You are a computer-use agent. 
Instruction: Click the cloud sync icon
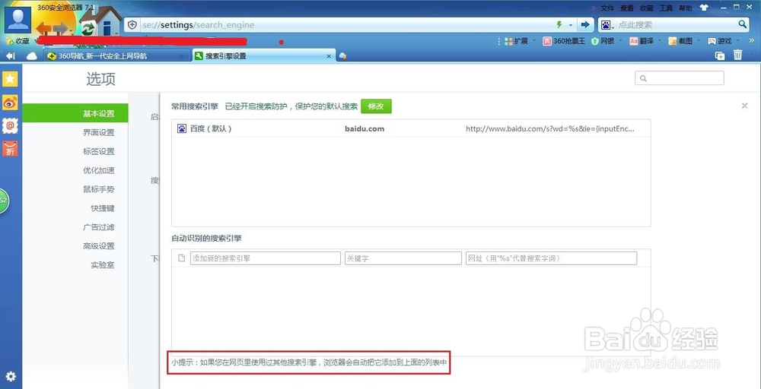32,56
